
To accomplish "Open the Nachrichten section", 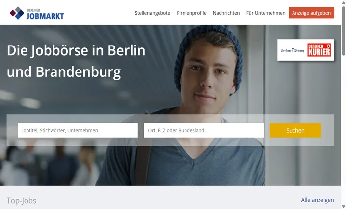I will (x=226, y=13).
